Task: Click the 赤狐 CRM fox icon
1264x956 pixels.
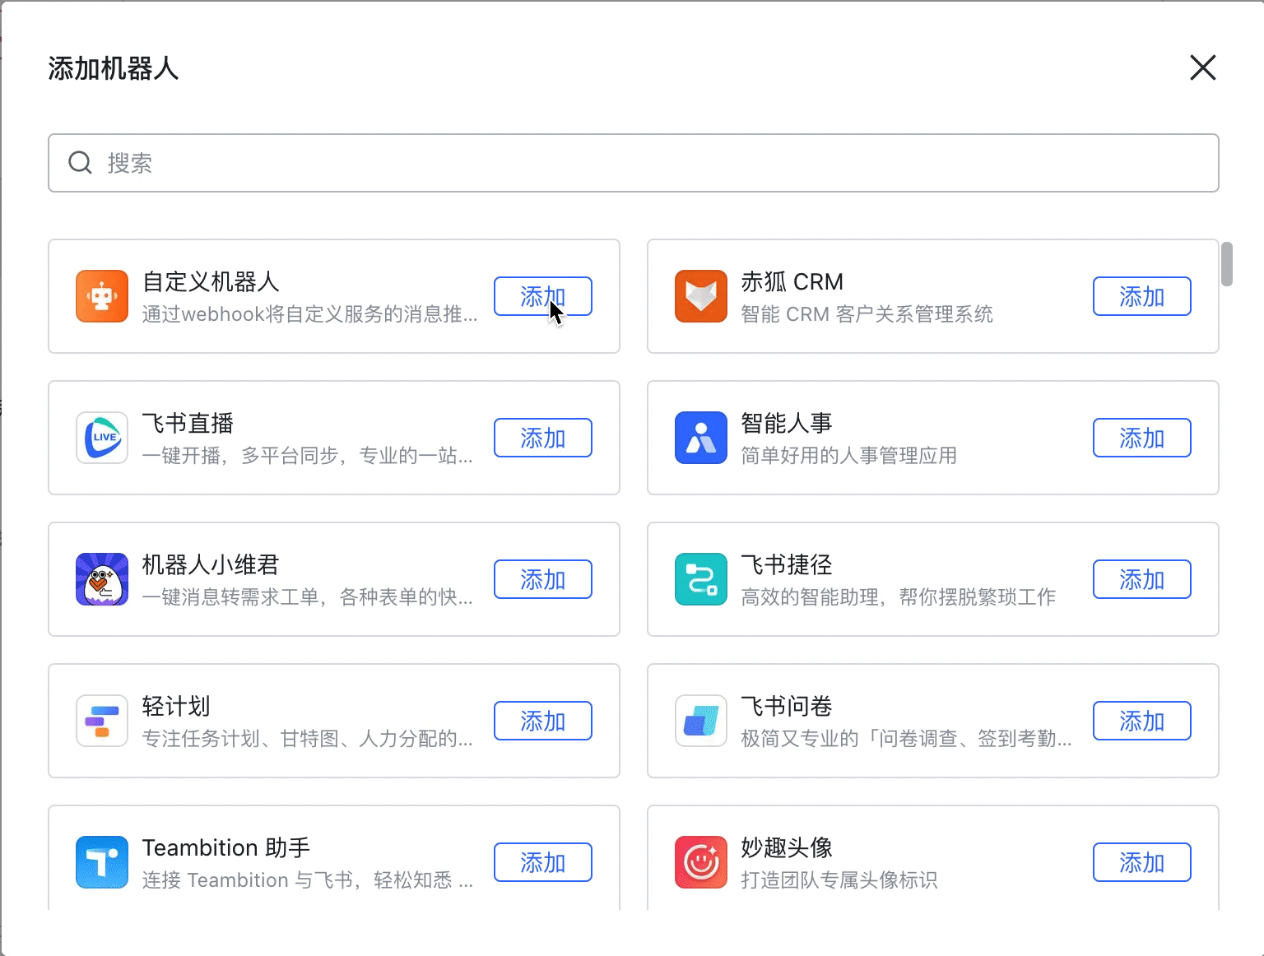Action: click(700, 296)
